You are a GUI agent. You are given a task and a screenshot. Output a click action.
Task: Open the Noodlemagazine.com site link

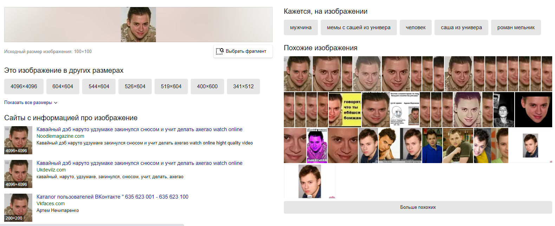point(60,136)
